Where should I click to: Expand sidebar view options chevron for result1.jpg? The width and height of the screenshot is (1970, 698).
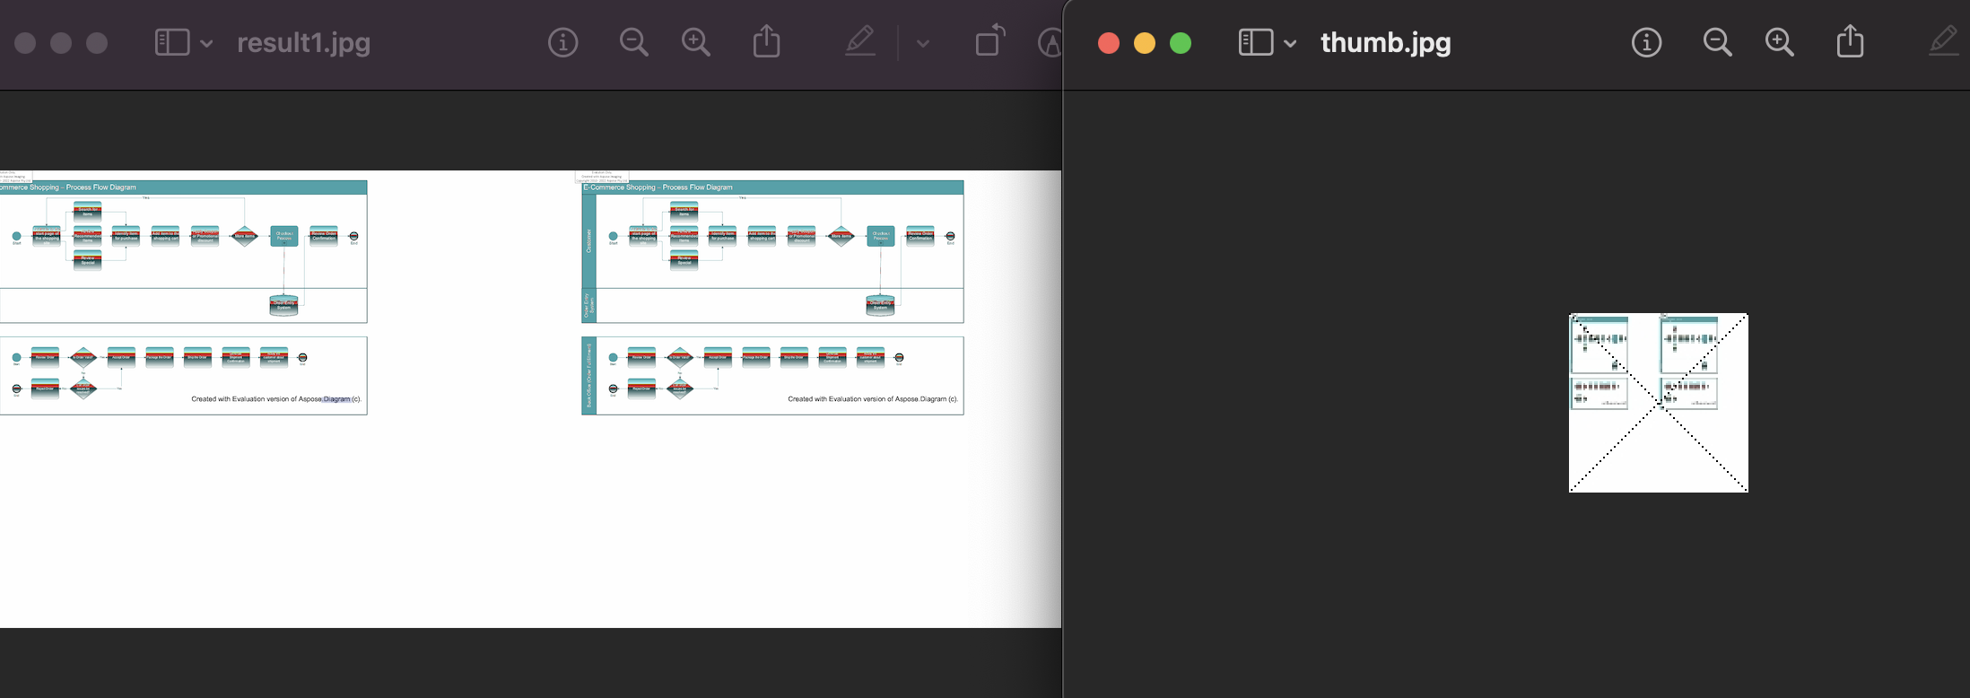click(x=206, y=43)
